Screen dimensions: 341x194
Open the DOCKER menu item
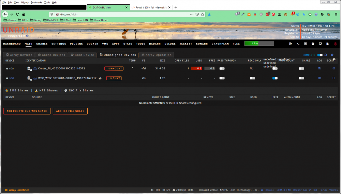92,44
